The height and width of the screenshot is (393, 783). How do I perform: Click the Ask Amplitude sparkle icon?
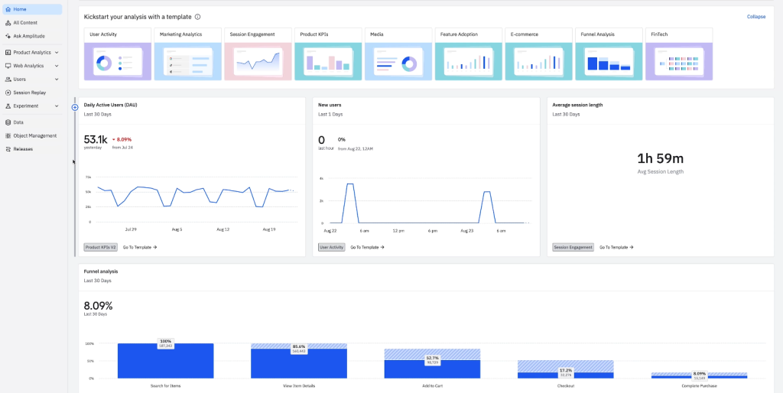click(x=8, y=36)
